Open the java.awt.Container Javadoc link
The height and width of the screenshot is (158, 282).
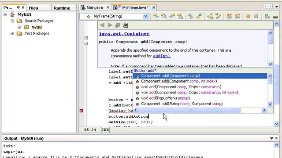pos(124,34)
